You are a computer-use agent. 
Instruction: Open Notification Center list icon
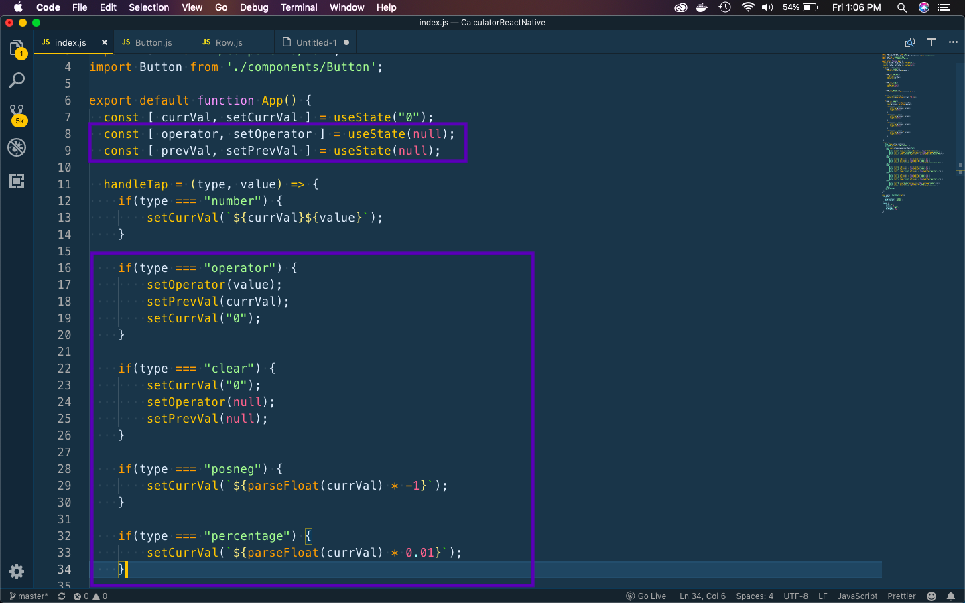[x=944, y=7]
